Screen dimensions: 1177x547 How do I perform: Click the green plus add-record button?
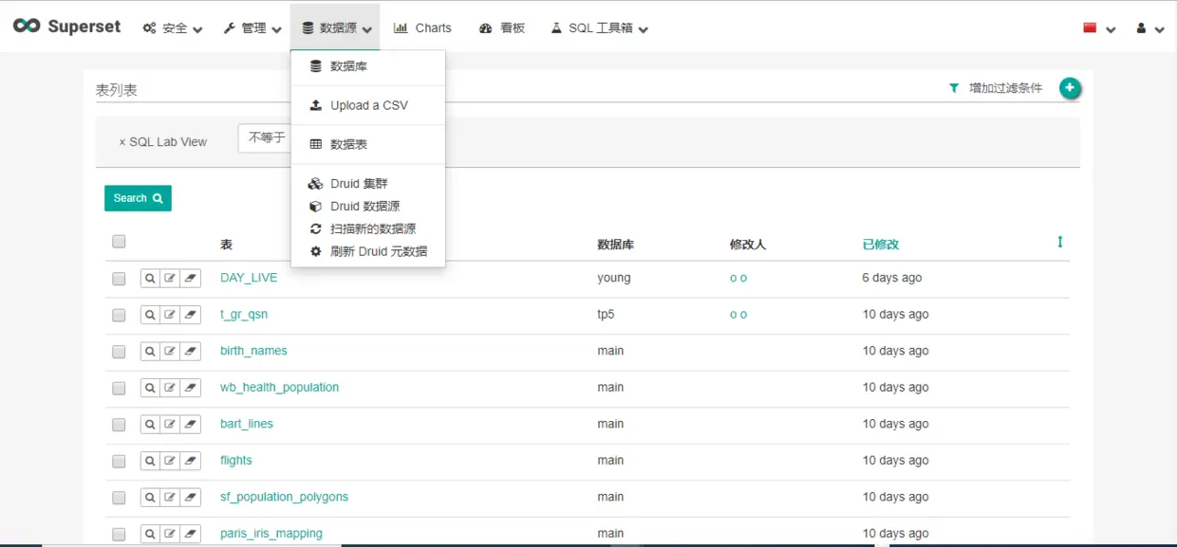coord(1070,88)
